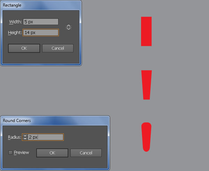This screenshot has width=209, height=171.
Task: Decrease Radius with the down stepper arrow
Action: (x=25, y=139)
